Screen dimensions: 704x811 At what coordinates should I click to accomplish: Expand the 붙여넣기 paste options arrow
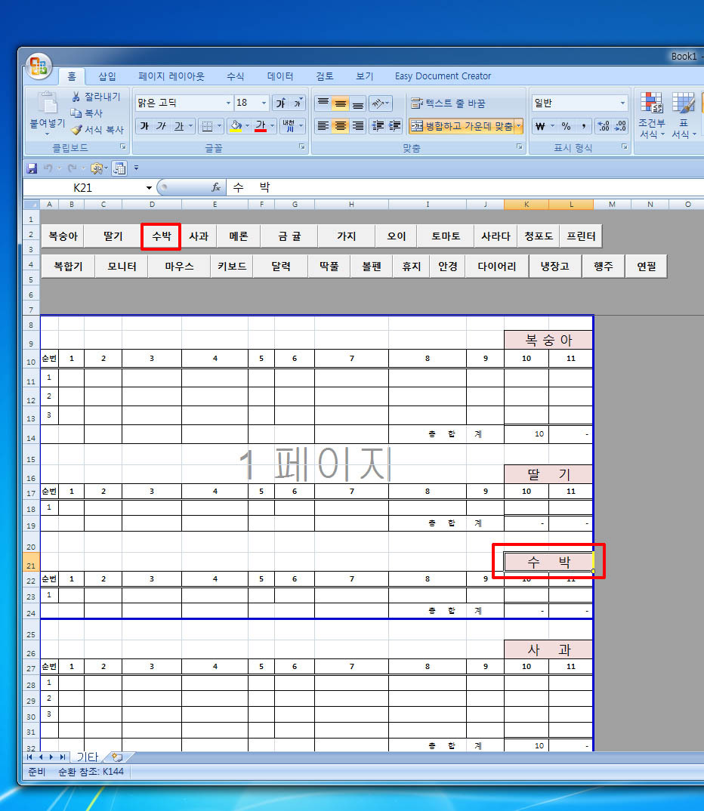pyautogui.click(x=47, y=134)
